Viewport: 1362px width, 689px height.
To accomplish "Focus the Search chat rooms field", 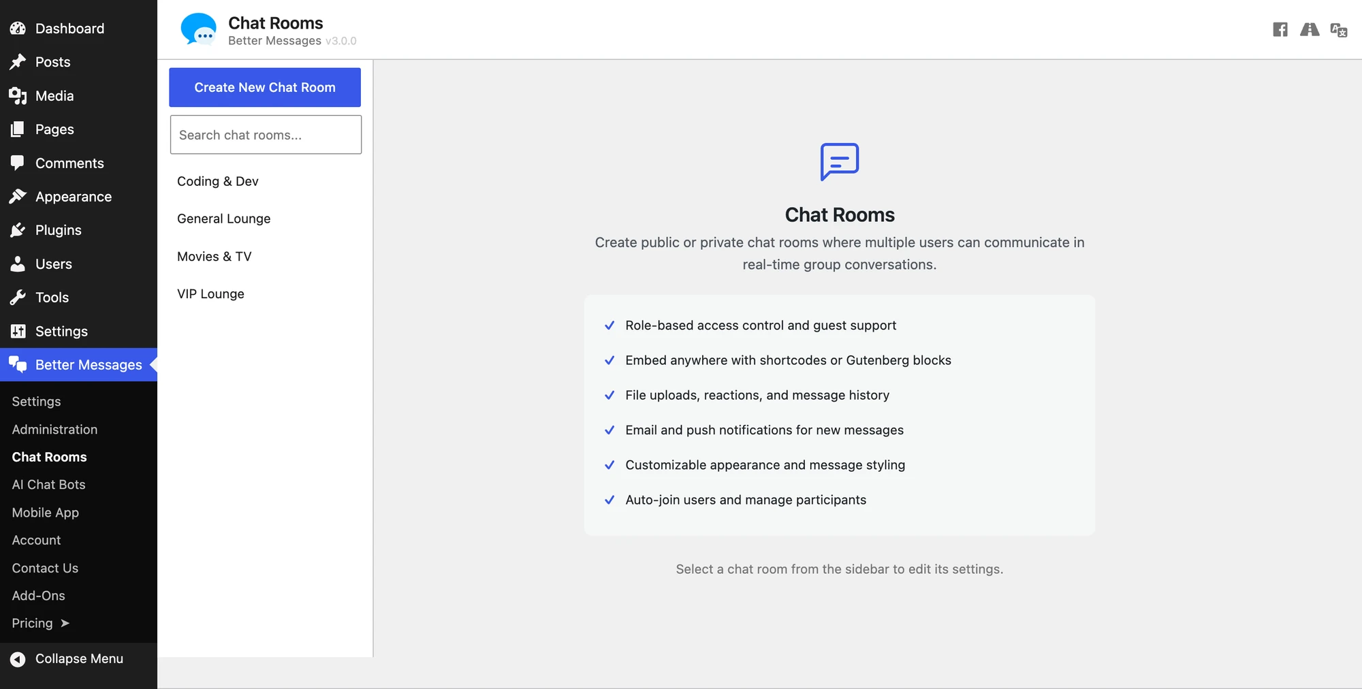I will (x=266, y=135).
